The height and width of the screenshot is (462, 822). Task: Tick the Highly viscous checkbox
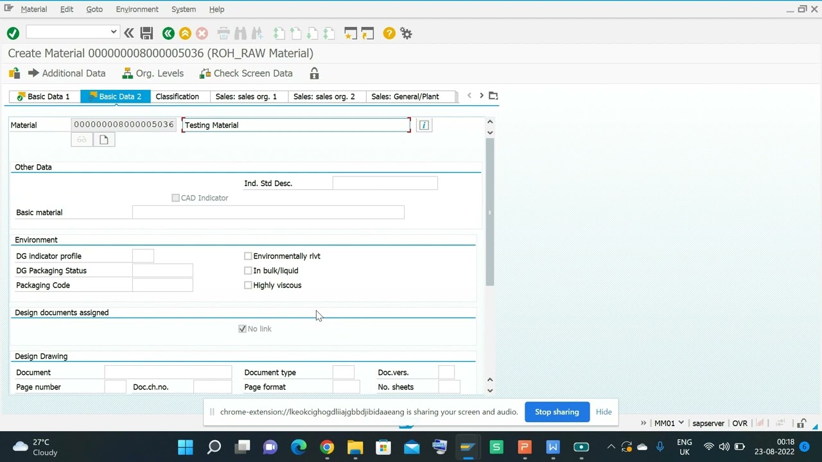[x=248, y=286]
